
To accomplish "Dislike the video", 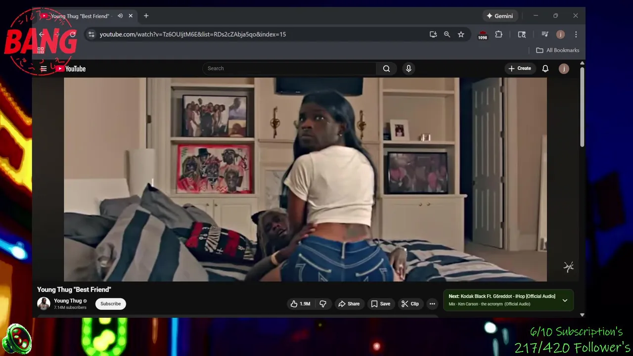I will pos(323,304).
